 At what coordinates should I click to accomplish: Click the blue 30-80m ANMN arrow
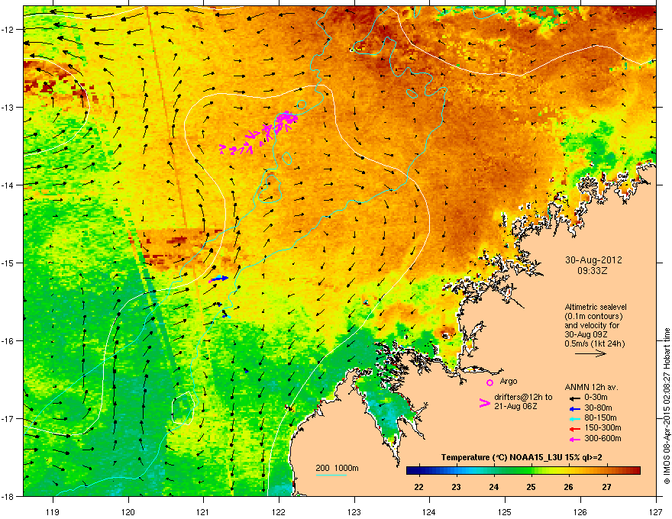coord(574,408)
